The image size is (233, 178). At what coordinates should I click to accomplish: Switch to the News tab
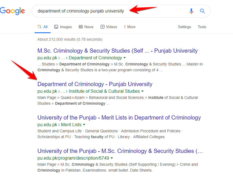tap(89, 27)
